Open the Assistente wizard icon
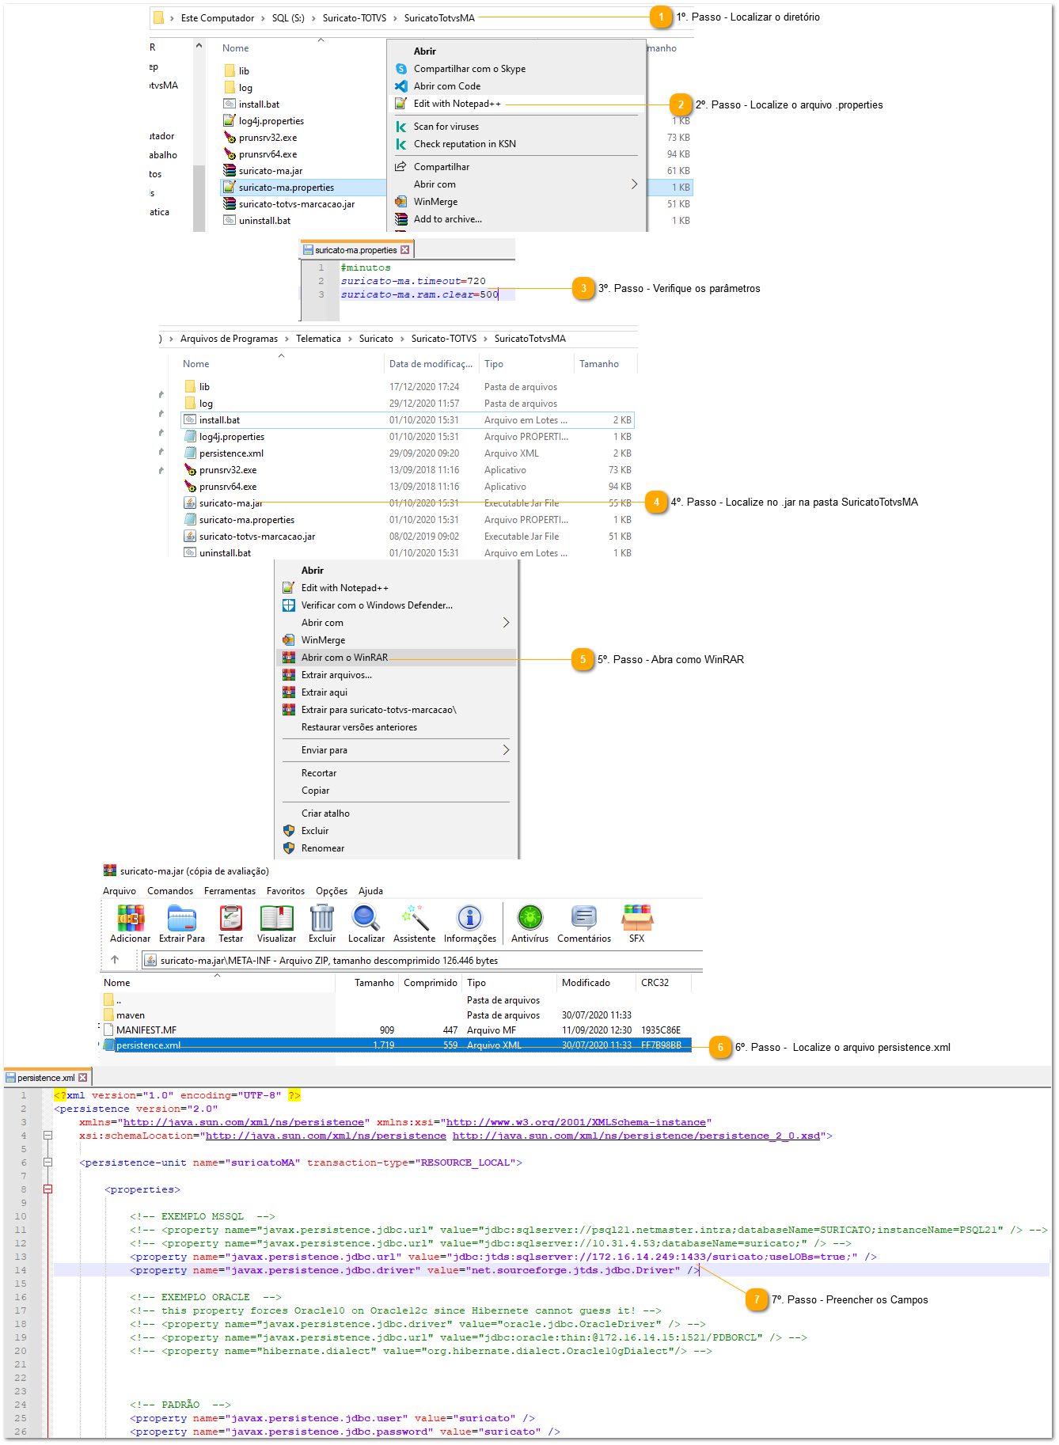 point(415,918)
